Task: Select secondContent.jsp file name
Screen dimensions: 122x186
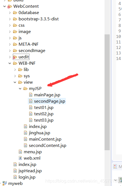Action: [47, 146]
